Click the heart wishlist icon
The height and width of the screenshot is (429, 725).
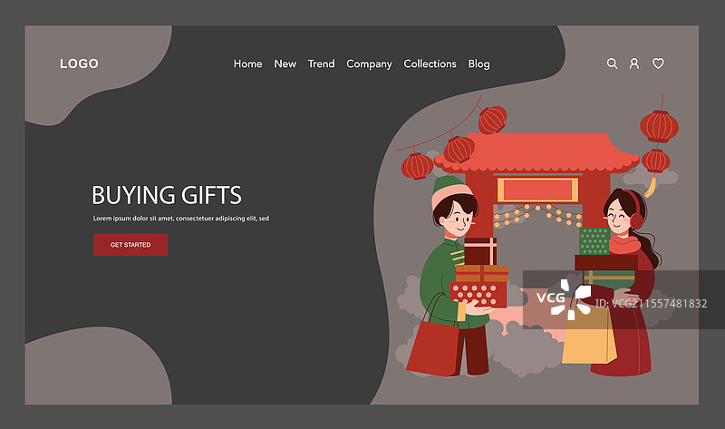click(x=658, y=63)
